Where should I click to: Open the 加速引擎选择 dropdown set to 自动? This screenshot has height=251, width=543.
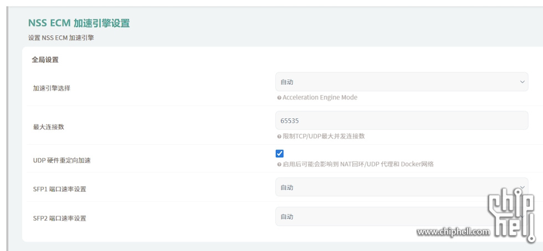pyautogui.click(x=402, y=82)
